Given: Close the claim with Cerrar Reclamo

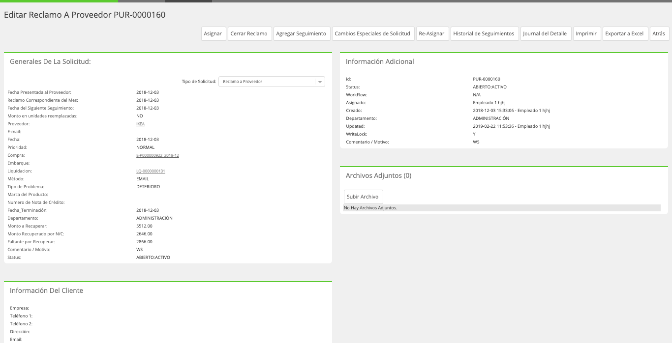Looking at the screenshot, I should tap(249, 34).
